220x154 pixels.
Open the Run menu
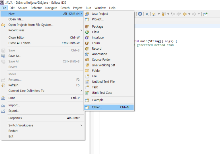89,8
